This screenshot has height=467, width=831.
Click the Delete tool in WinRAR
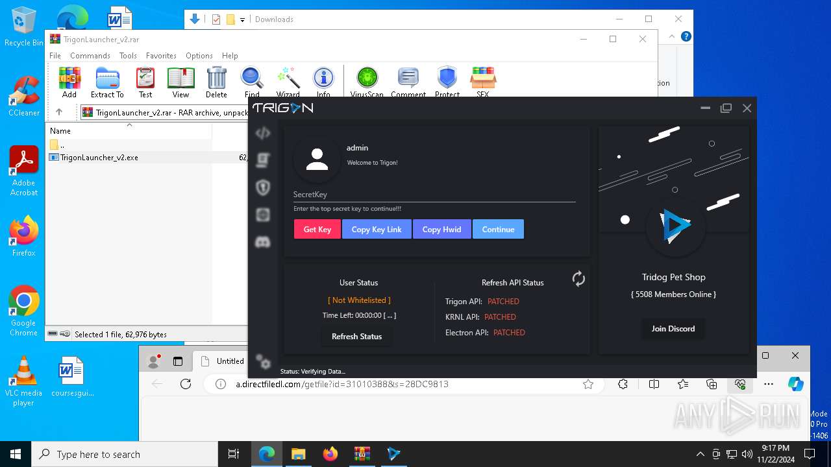click(216, 82)
